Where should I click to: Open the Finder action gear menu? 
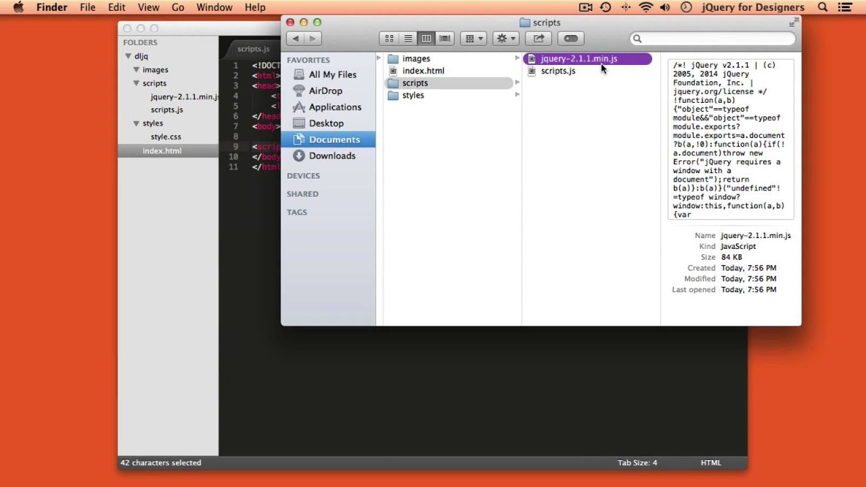(x=505, y=39)
